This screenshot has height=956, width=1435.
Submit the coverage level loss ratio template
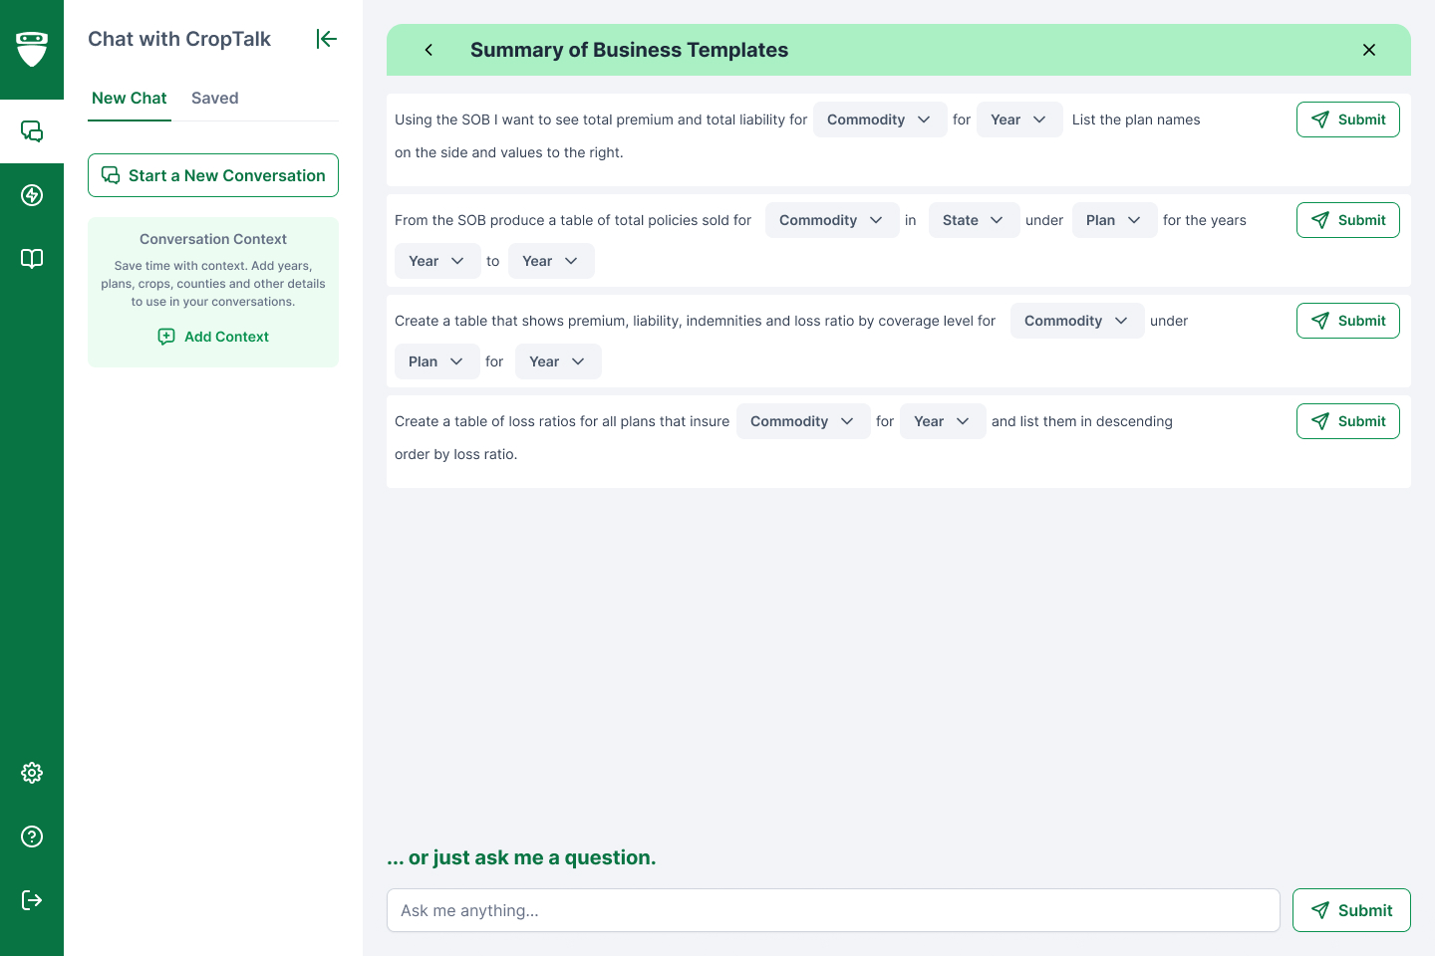(1348, 321)
